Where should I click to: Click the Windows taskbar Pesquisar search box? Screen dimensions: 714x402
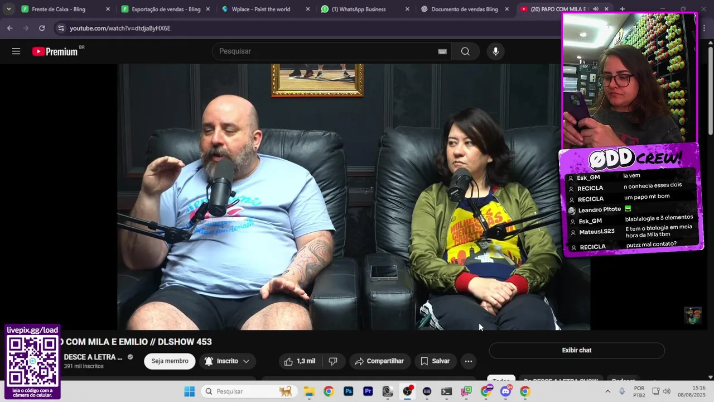(248, 391)
